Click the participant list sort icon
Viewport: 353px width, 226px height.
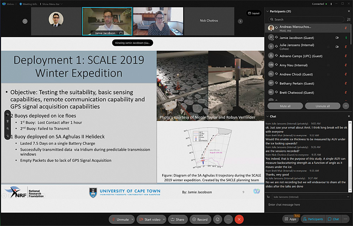click(x=349, y=19)
